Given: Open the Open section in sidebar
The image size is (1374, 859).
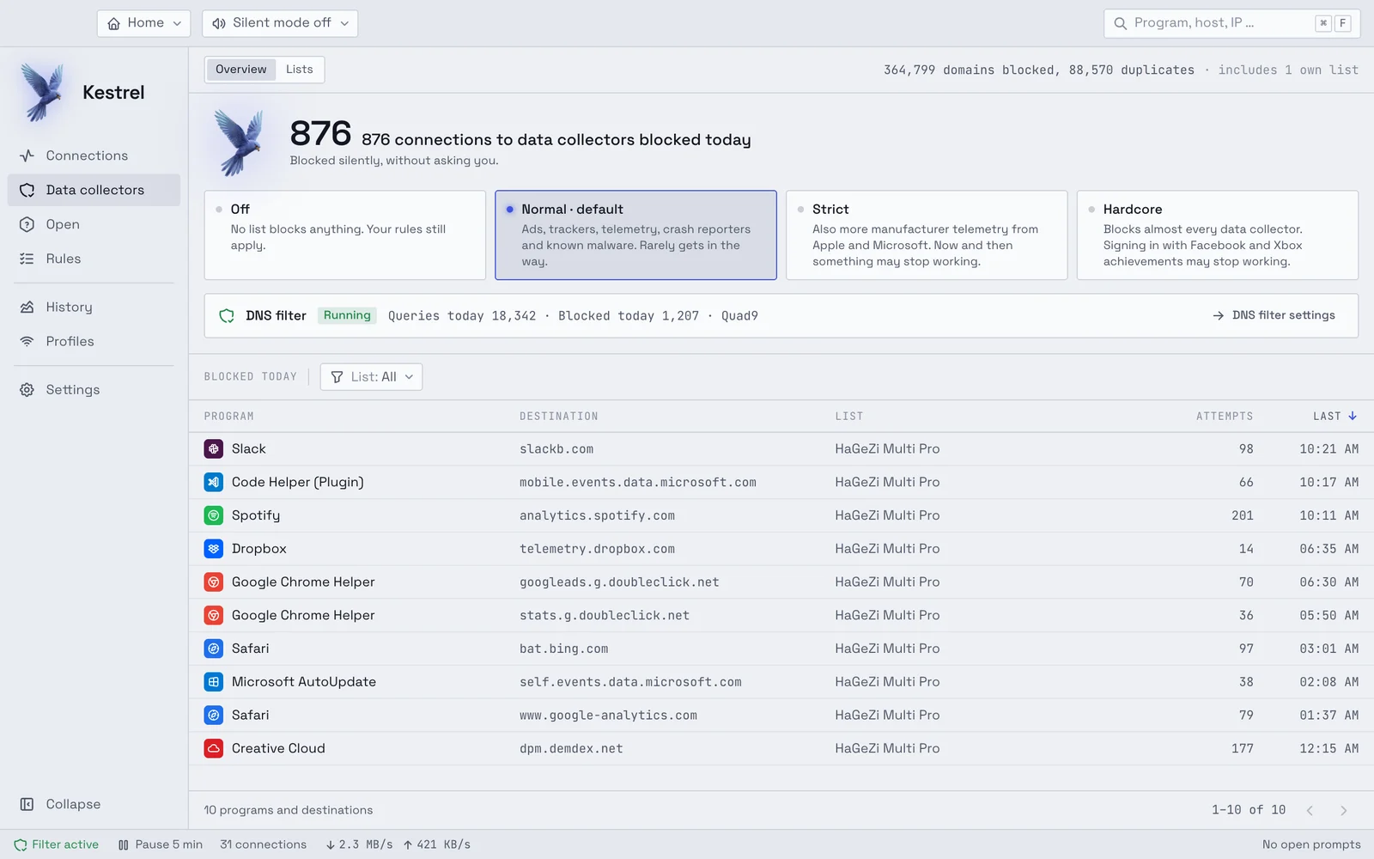Looking at the screenshot, I should 94,224.
